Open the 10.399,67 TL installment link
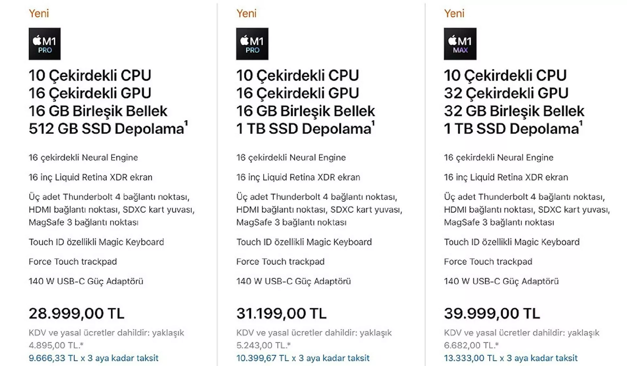 pos(303,358)
